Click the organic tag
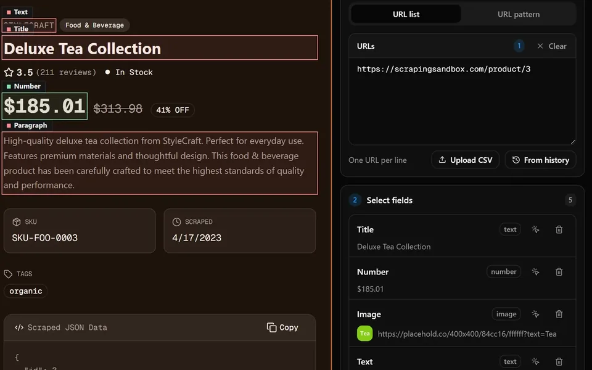This screenshot has width=592, height=370. (26, 291)
